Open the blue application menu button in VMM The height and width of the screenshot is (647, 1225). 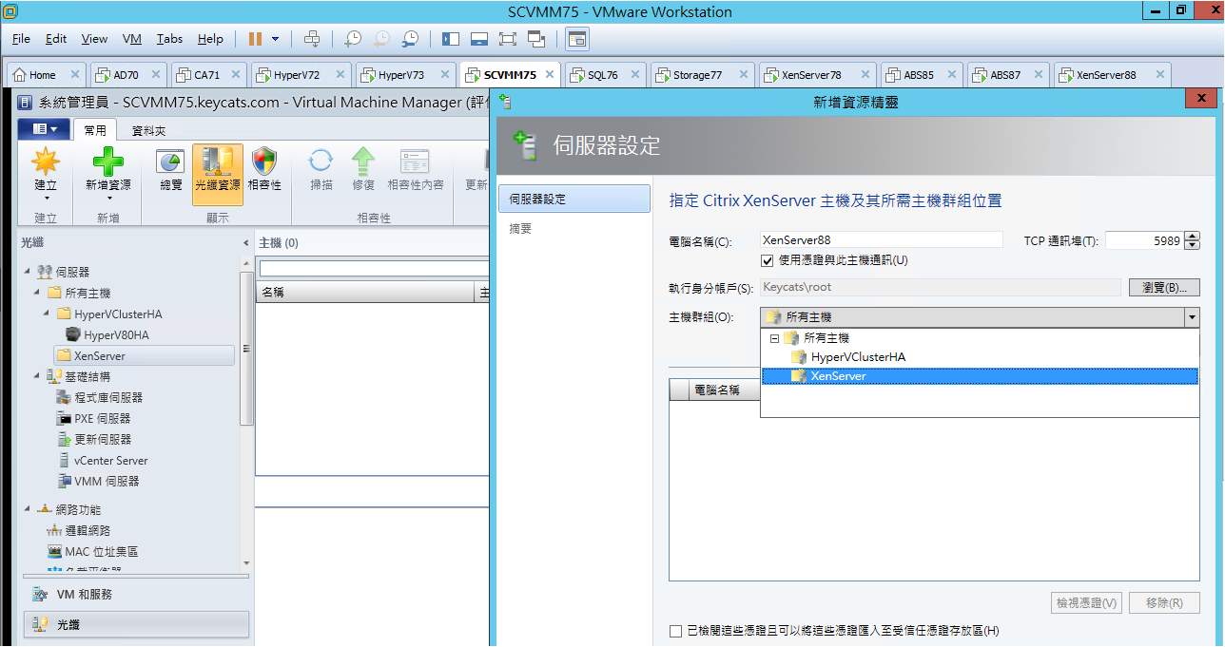click(44, 129)
